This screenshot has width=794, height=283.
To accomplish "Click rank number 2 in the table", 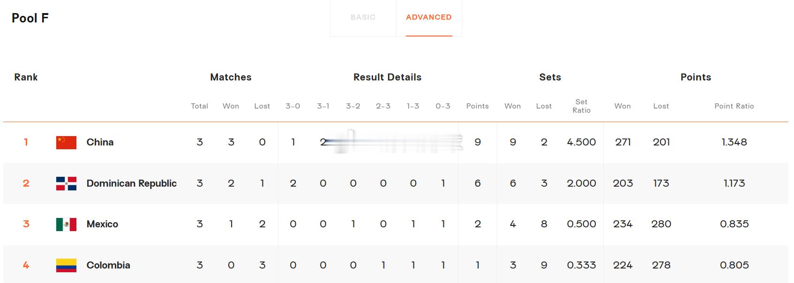I will (26, 183).
